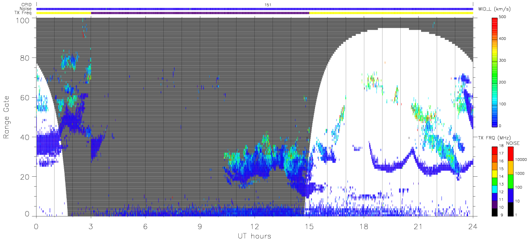Click the Range Gate tick label '80'
Screen dimensions: 532x245
pyautogui.click(x=25, y=58)
